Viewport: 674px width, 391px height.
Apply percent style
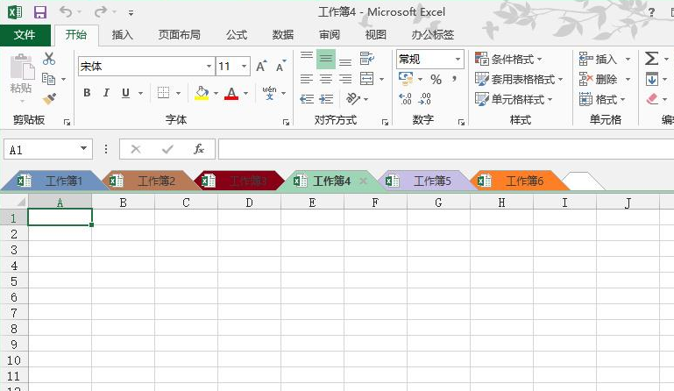tap(436, 79)
